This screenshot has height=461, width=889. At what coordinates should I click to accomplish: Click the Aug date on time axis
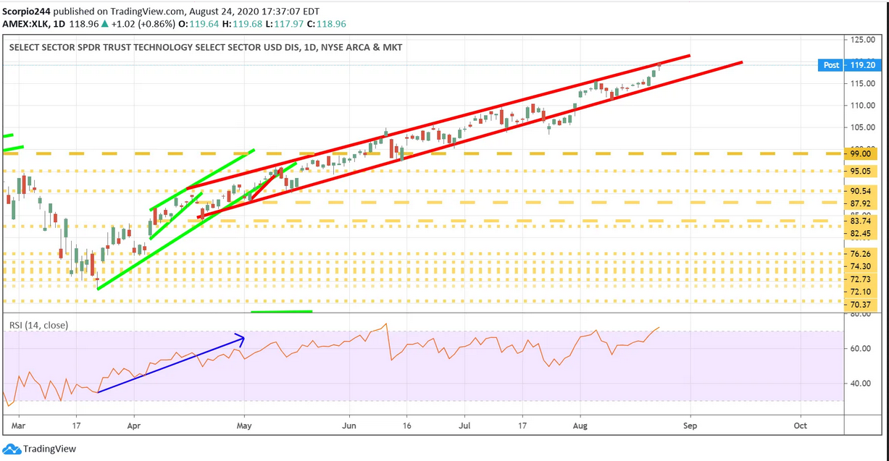click(x=580, y=426)
